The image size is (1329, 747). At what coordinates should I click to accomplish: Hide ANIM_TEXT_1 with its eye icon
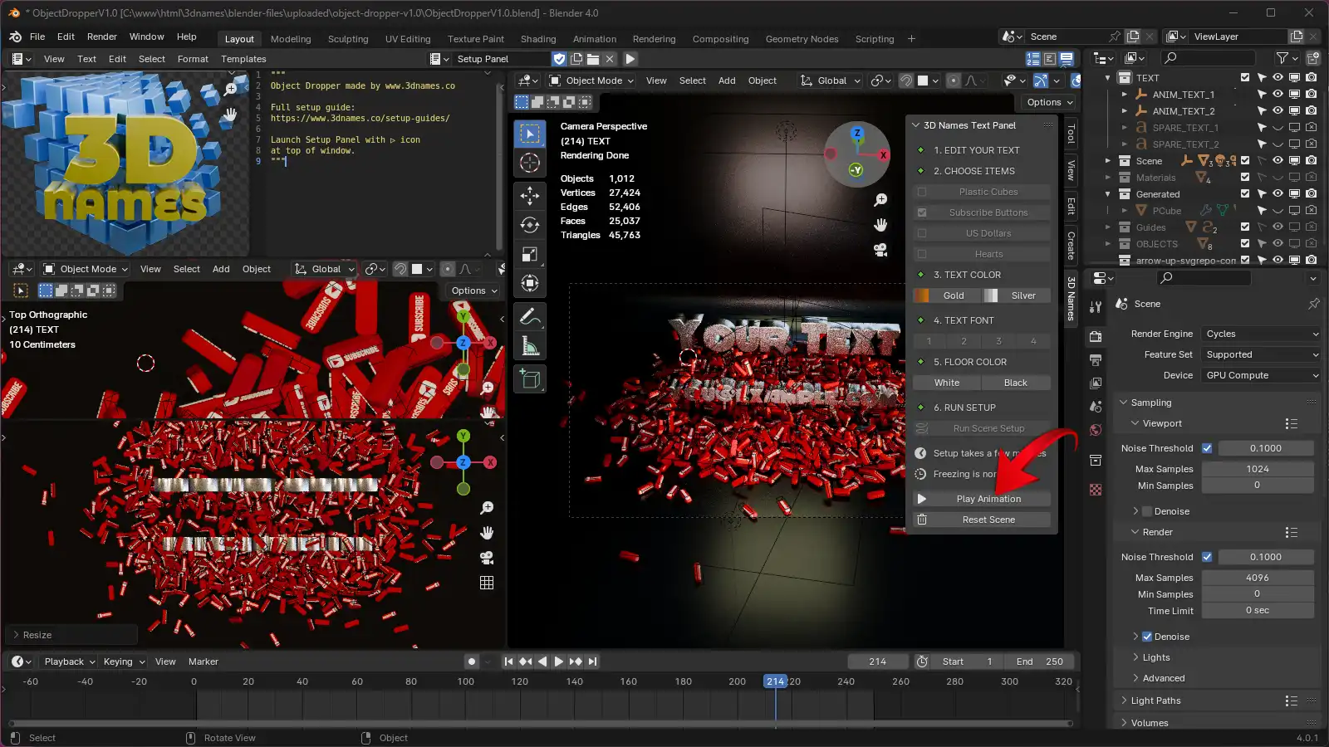1278,95
